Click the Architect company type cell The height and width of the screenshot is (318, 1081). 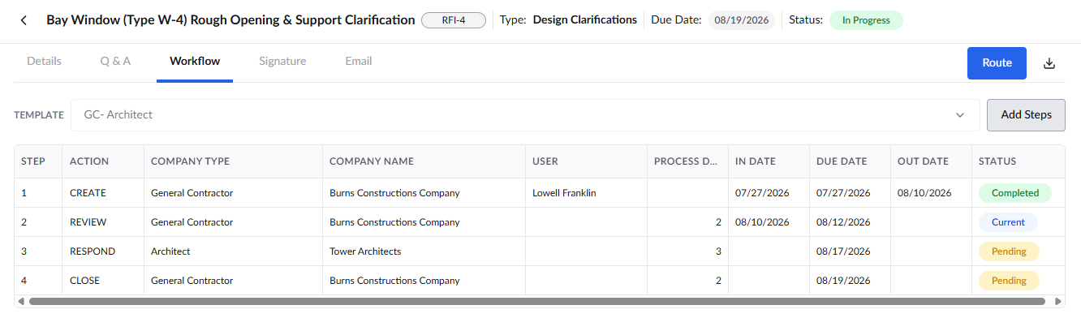coord(233,251)
